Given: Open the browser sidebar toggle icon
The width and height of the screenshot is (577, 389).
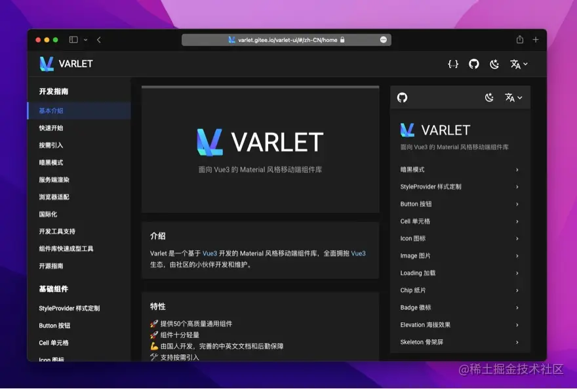Looking at the screenshot, I should pyautogui.click(x=73, y=39).
